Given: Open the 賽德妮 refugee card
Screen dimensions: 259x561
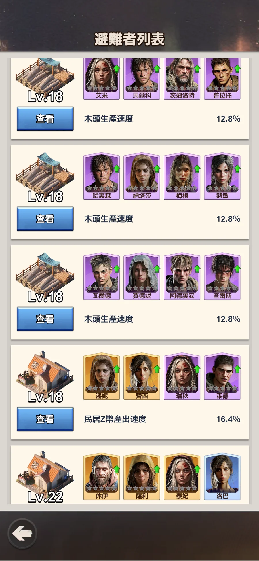Looking at the screenshot, I should pos(142,276).
